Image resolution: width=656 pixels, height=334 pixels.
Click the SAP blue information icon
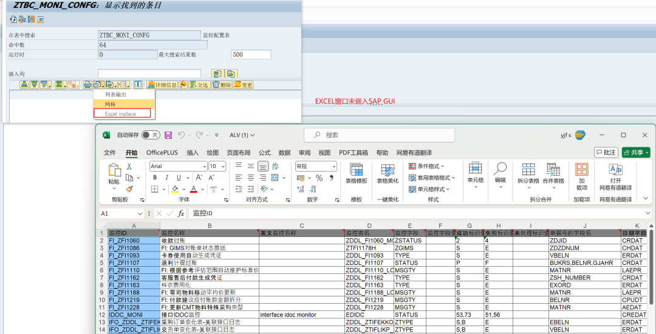[x=138, y=85]
